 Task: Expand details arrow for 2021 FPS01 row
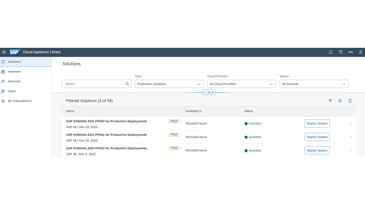tap(350, 137)
